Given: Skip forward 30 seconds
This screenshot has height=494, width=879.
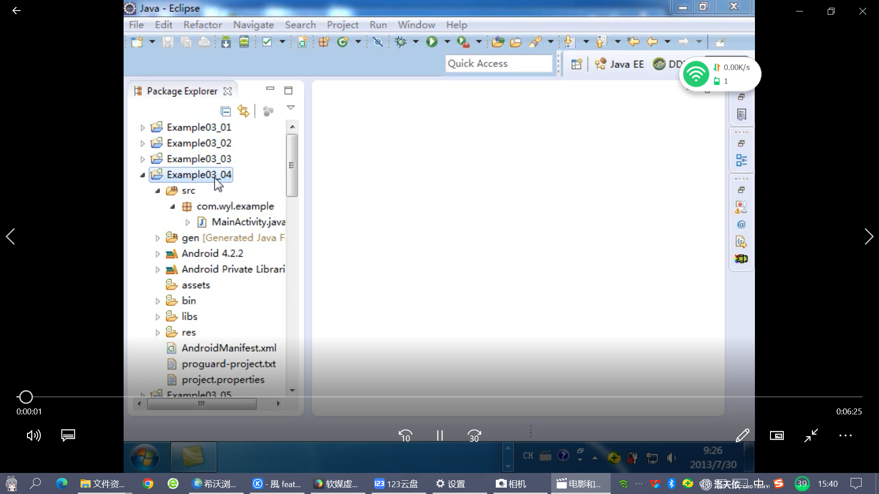Looking at the screenshot, I should (x=474, y=435).
